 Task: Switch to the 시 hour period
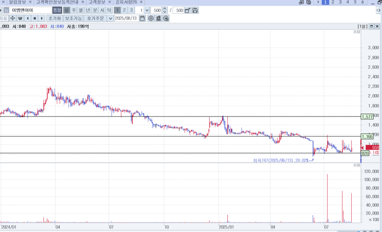pos(102,10)
